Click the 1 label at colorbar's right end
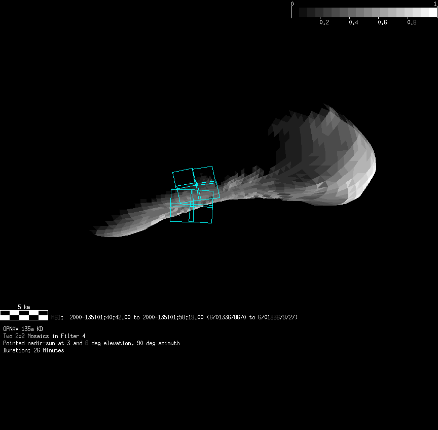Screen dimensions: 438x430 click(x=435, y=4)
